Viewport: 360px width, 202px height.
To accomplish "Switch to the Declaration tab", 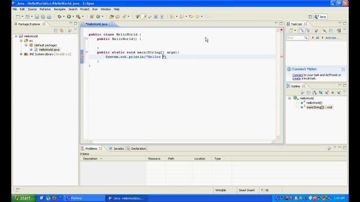I will [x=136, y=149].
